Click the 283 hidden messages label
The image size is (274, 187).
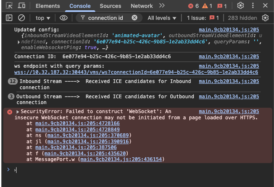click(x=242, y=18)
